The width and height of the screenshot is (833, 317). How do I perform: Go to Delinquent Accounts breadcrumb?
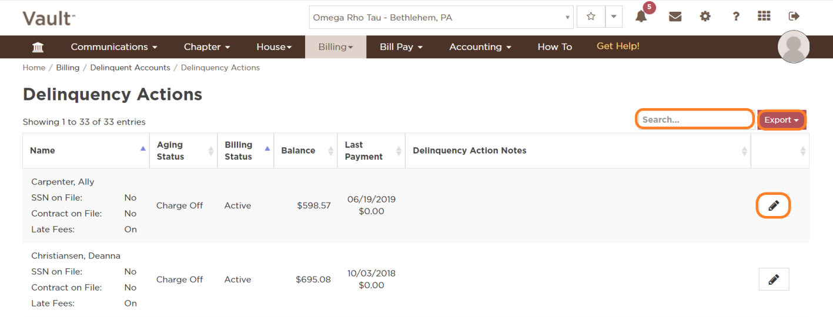[130, 68]
